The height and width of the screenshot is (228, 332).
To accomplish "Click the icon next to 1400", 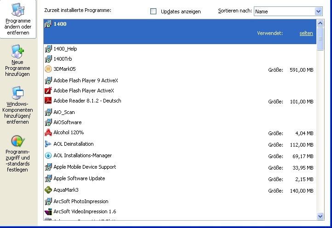I will pos(48,24).
